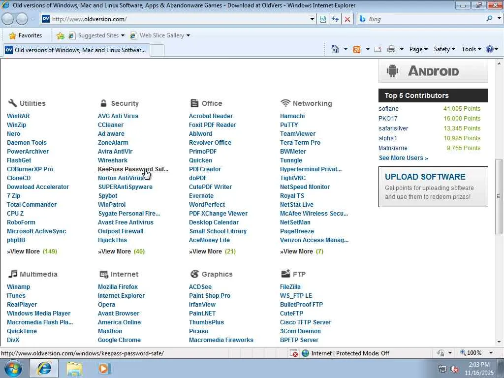The height and width of the screenshot is (378, 504).
Task: Click the Forward navigation button
Action: coord(22,19)
